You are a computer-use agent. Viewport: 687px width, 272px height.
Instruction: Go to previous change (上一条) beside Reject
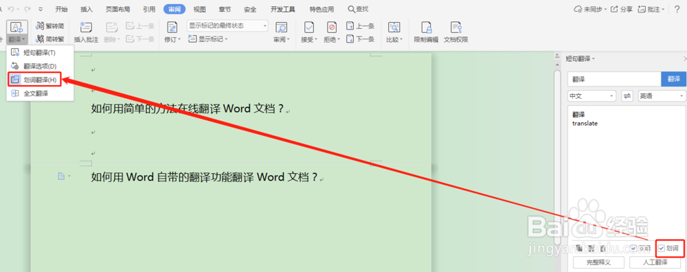(360, 26)
